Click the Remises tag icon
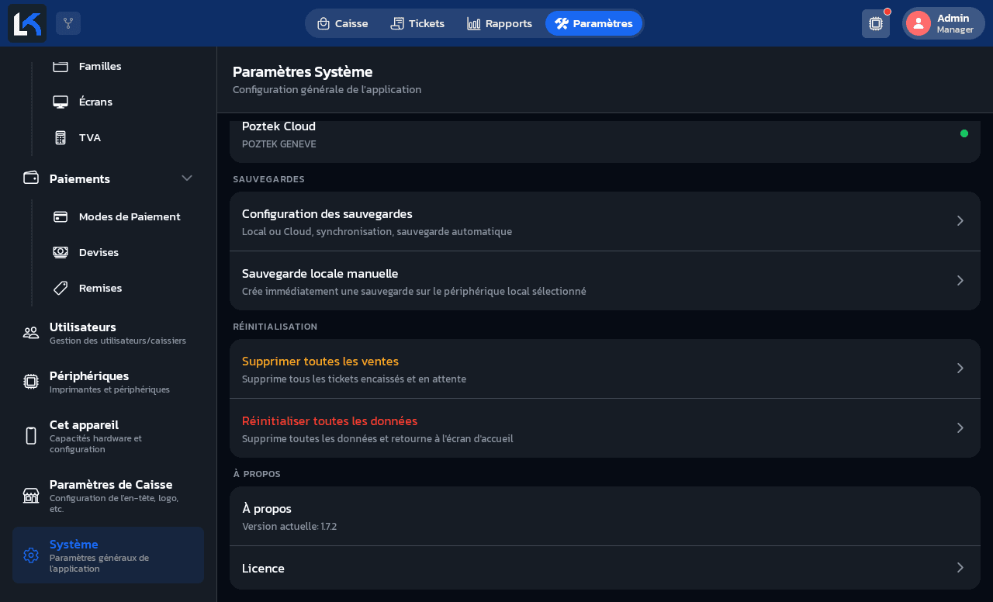993x602 pixels. (x=61, y=288)
